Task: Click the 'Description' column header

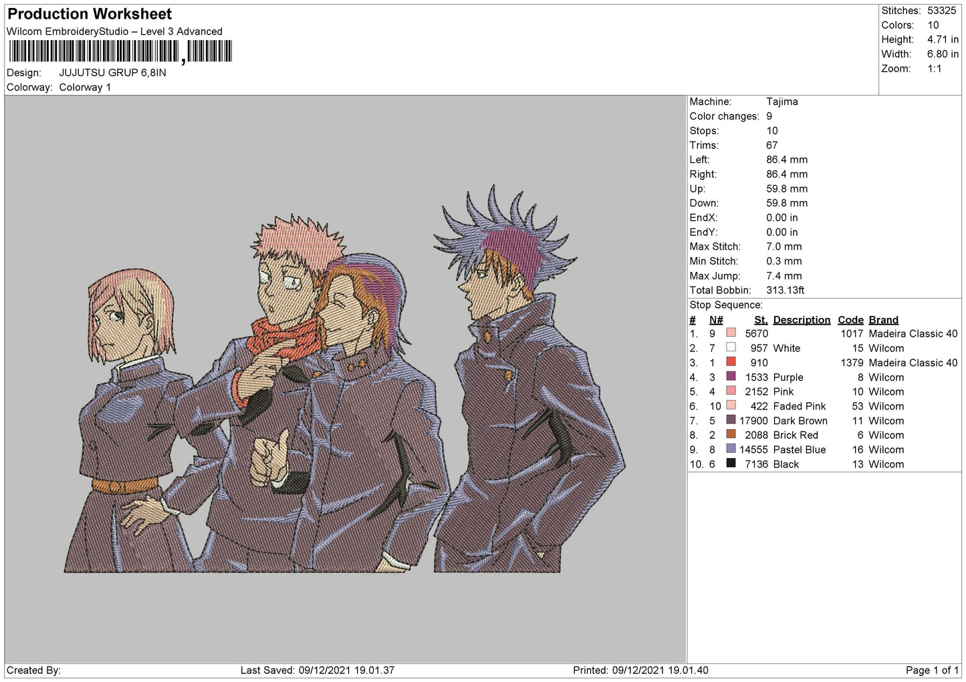Action: (x=802, y=320)
